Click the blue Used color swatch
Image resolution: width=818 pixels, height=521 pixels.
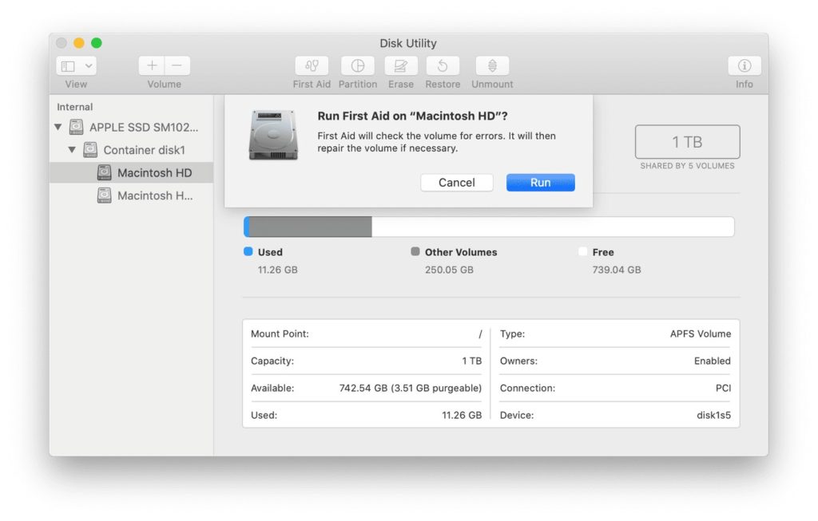(x=248, y=251)
